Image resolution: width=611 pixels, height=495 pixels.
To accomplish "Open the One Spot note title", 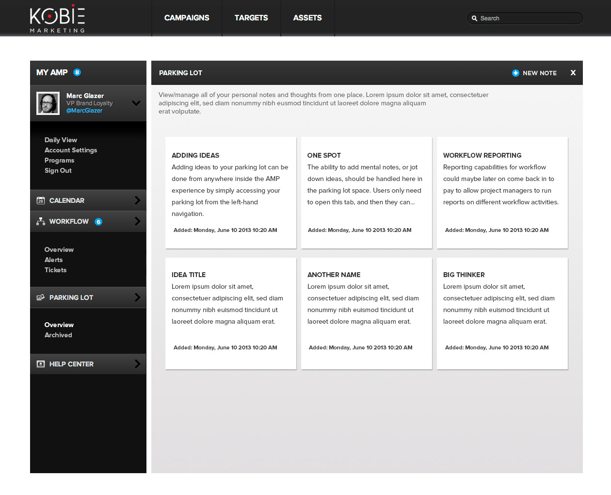I will point(324,155).
